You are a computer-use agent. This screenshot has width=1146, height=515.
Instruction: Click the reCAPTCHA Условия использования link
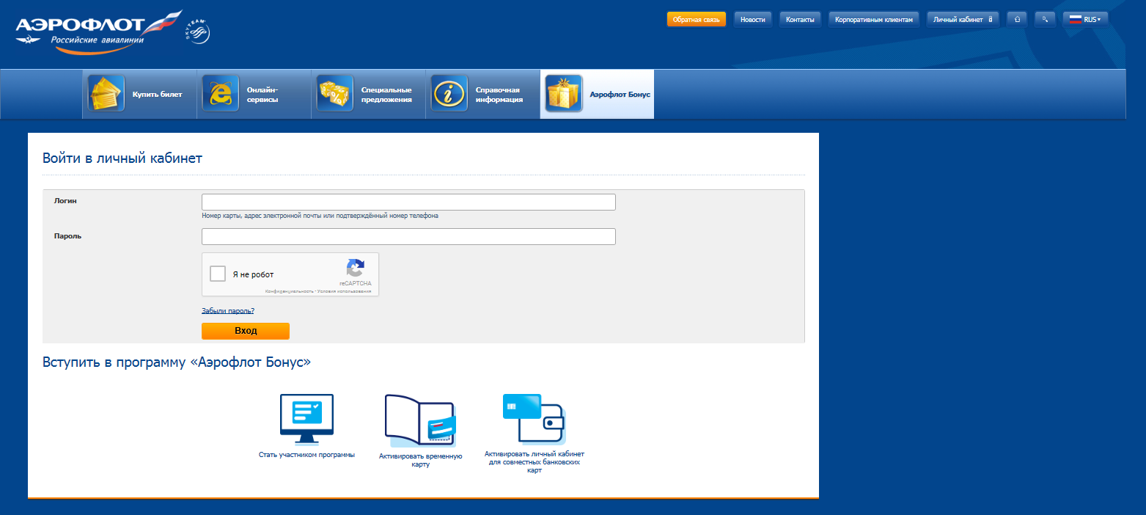tap(345, 291)
